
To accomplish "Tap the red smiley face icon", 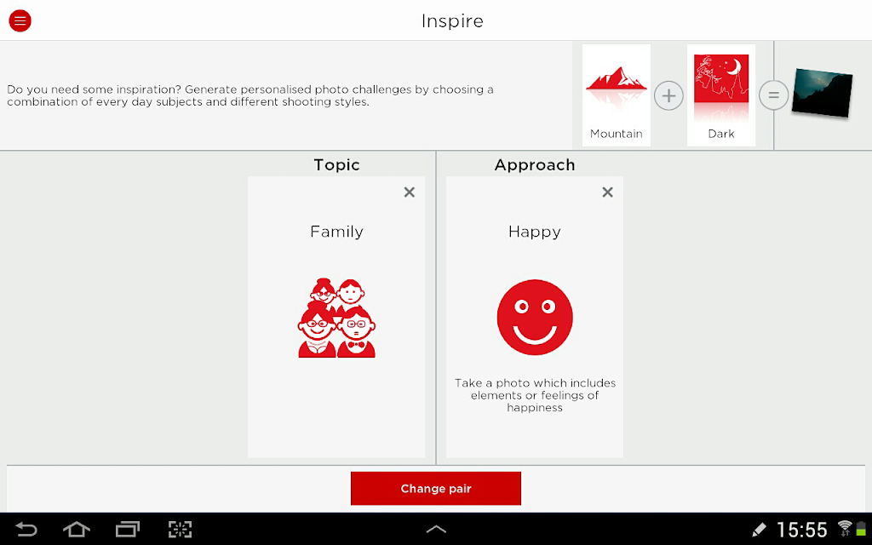I will [x=535, y=317].
